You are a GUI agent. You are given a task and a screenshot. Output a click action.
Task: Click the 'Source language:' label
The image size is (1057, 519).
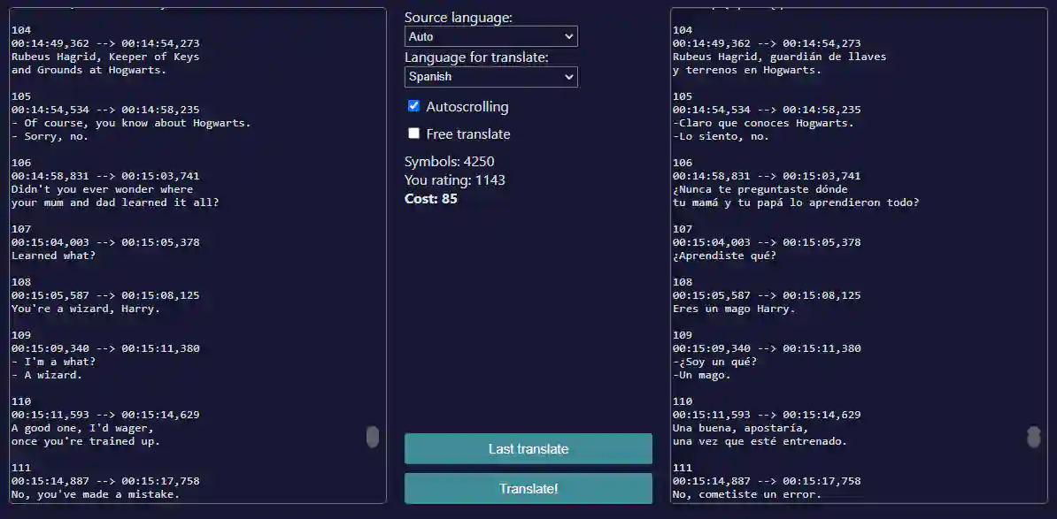458,18
